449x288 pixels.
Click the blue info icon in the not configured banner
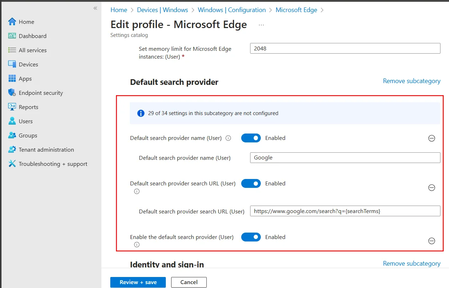(x=141, y=113)
